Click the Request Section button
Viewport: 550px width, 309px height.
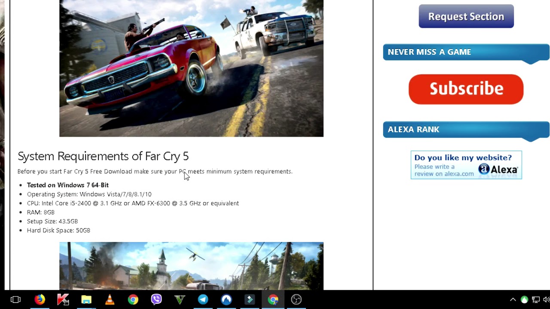coord(466,16)
